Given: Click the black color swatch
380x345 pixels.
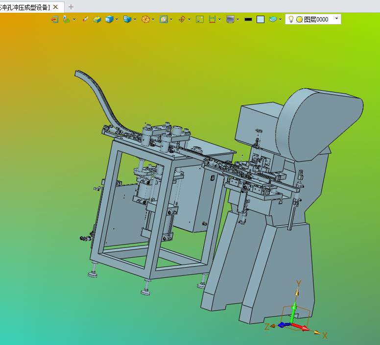Looking at the screenshot, I should [248, 20].
